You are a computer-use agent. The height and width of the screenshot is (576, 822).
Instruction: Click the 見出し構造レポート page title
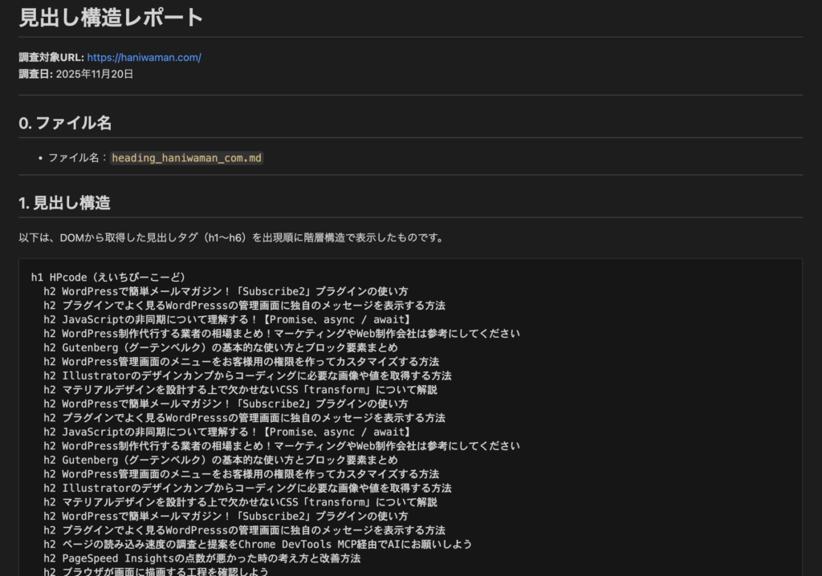click(x=111, y=18)
